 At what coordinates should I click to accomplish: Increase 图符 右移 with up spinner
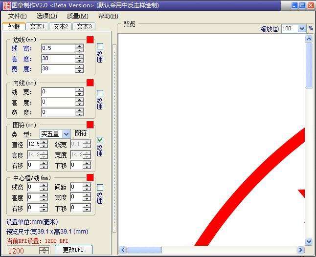point(44,163)
